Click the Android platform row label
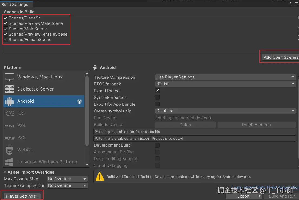Viewport: 299px width, 200px height. pyautogui.click(x=25, y=101)
